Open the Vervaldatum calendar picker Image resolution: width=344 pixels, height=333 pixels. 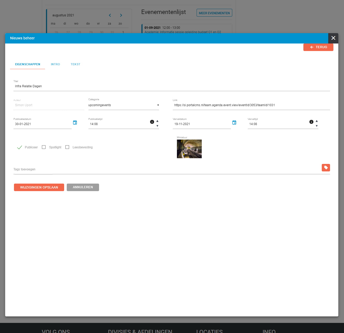[234, 122]
